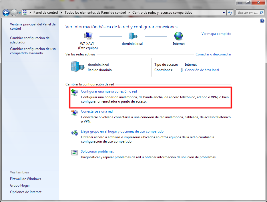Open 'Cambiar configuración de uso compartido avanzado'

(x=33, y=51)
